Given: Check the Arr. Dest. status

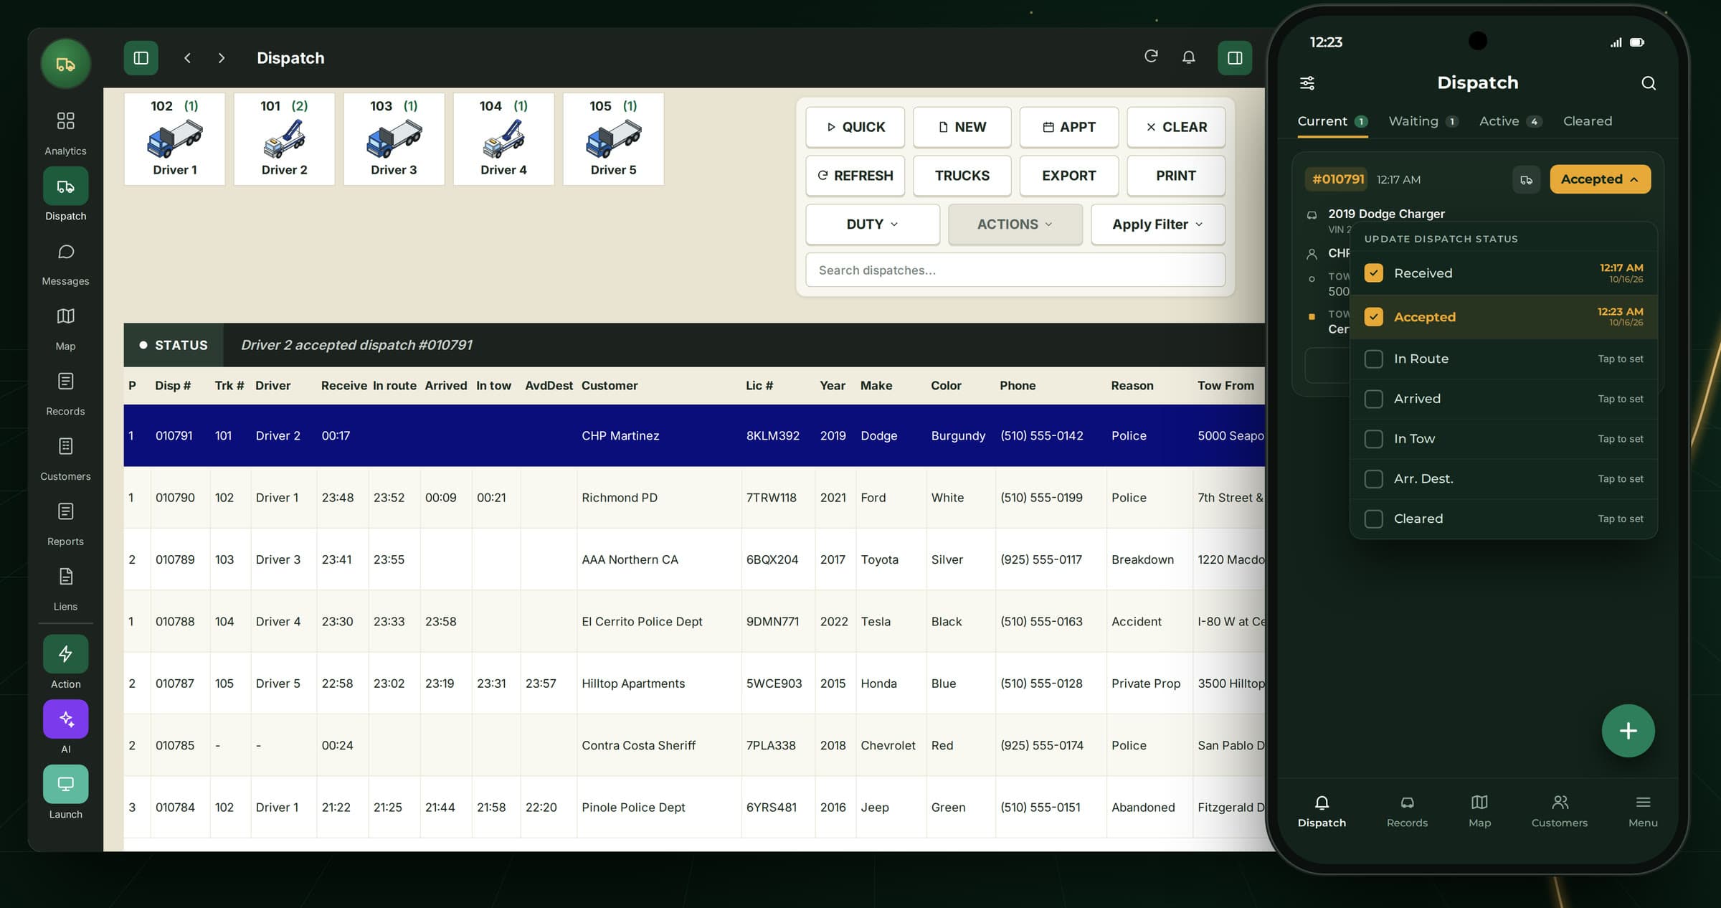Looking at the screenshot, I should [x=1374, y=479].
